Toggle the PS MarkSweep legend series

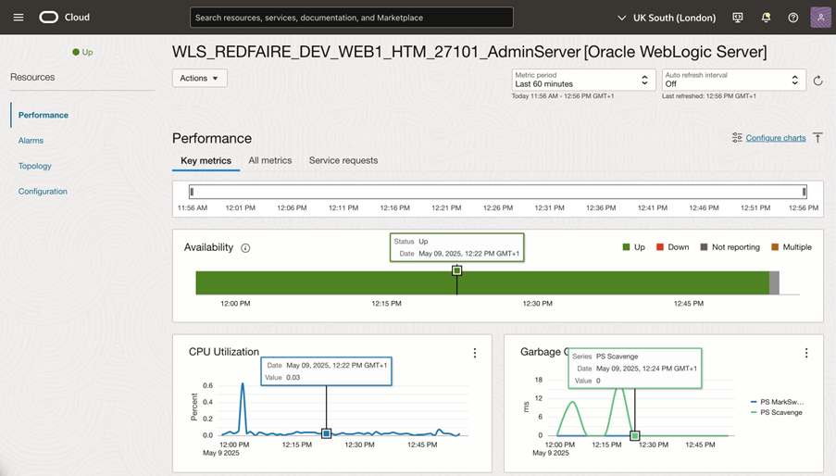(x=780, y=402)
